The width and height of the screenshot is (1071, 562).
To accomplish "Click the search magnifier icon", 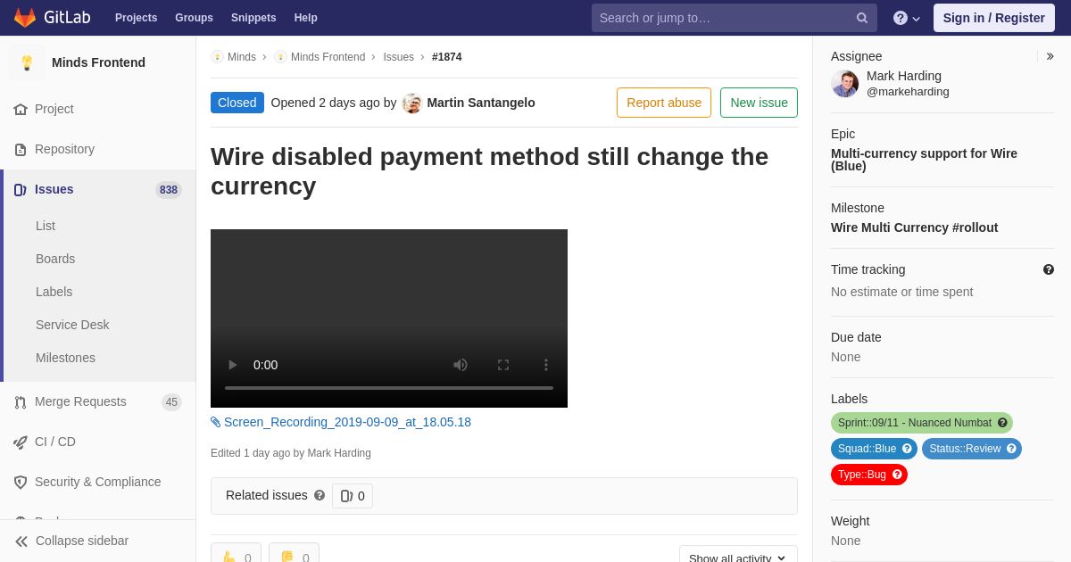I will click(x=862, y=18).
